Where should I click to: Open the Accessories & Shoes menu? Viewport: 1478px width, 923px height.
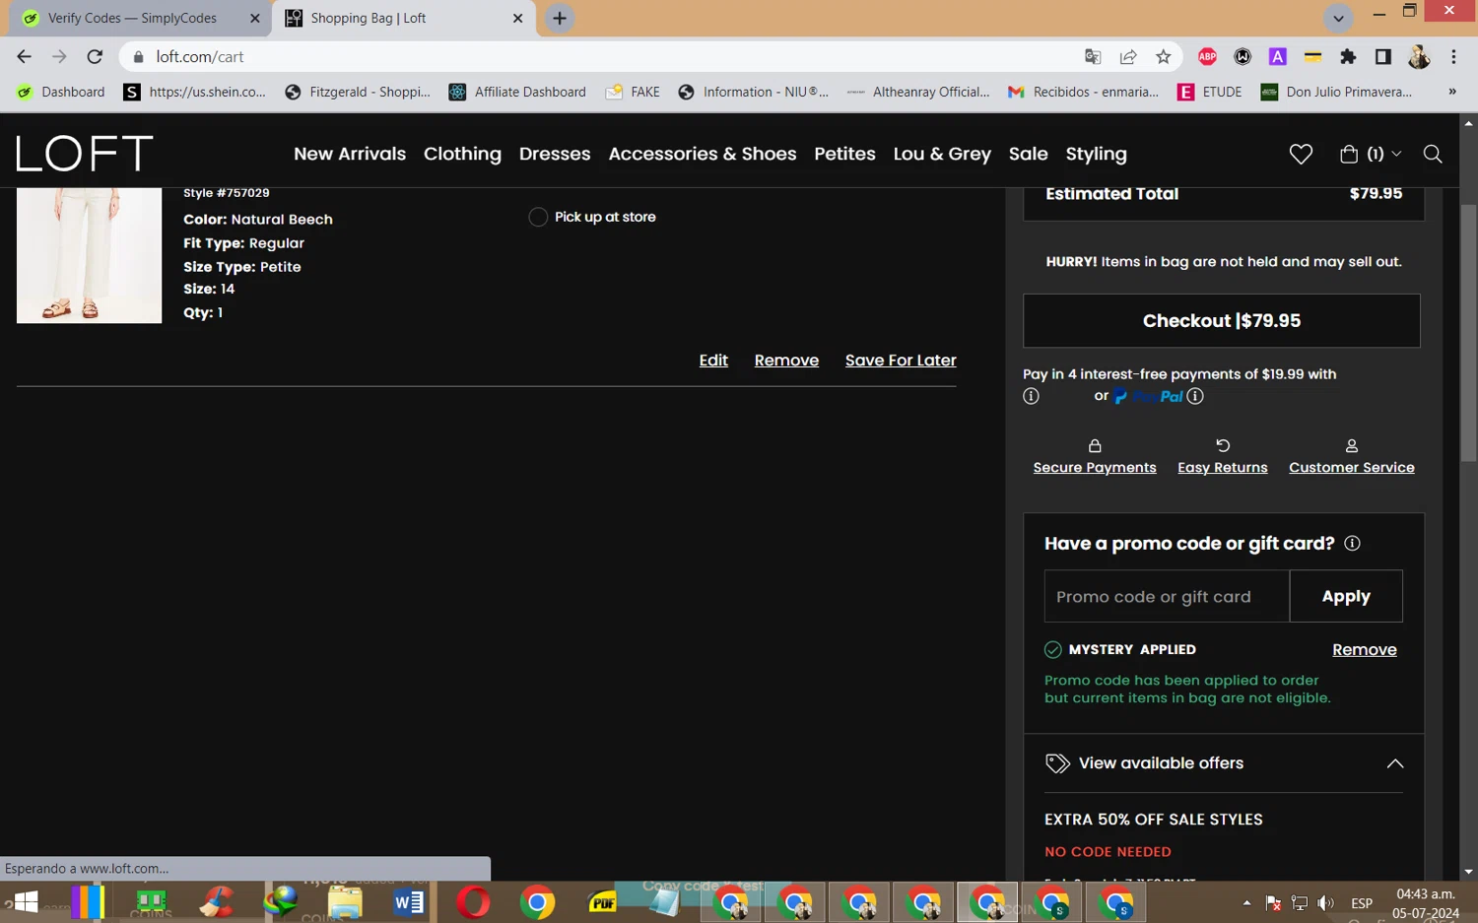(703, 154)
